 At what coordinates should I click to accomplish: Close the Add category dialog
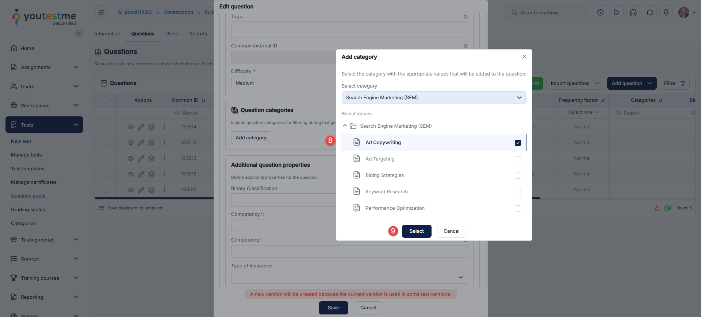coord(524,57)
